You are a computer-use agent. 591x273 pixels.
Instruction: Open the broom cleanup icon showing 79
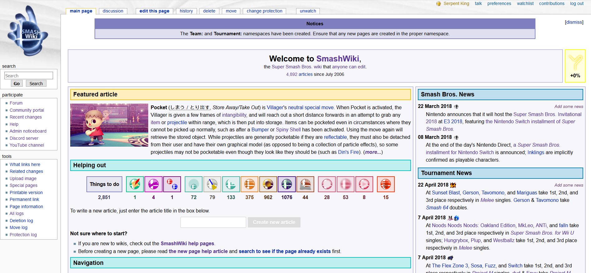coord(212,184)
